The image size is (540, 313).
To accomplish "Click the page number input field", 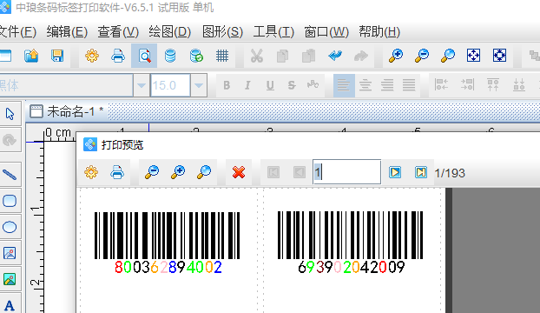I will (x=346, y=171).
